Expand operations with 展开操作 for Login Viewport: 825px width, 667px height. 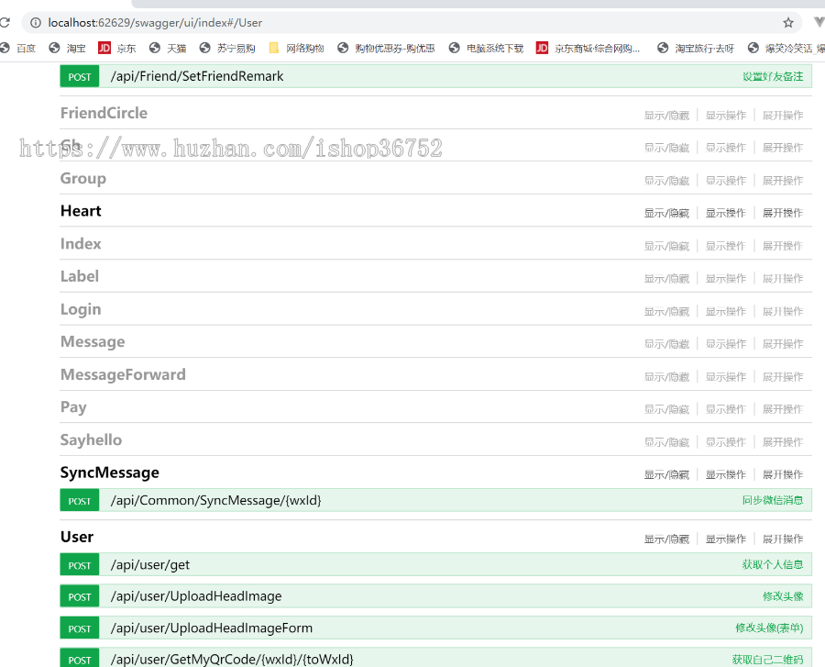pyautogui.click(x=783, y=311)
